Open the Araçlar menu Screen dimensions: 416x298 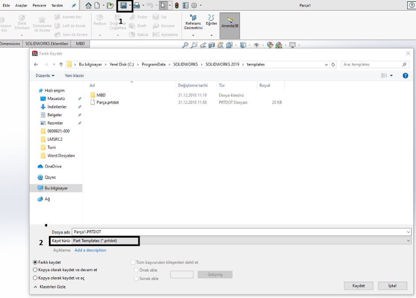21,6
